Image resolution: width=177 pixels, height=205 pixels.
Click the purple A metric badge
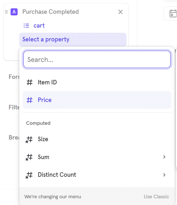pyautogui.click(x=14, y=12)
